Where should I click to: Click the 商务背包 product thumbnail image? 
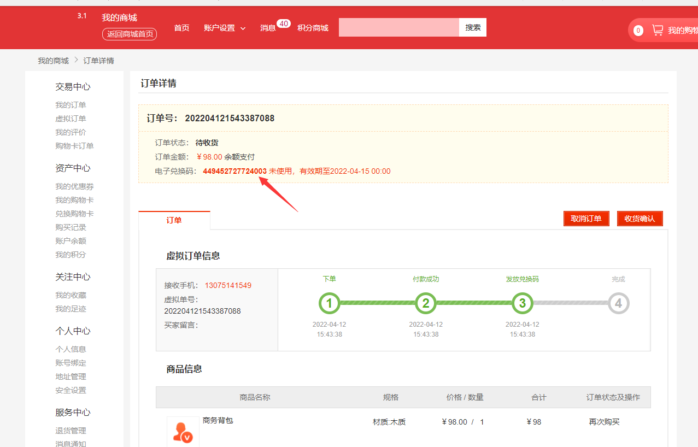(183, 432)
